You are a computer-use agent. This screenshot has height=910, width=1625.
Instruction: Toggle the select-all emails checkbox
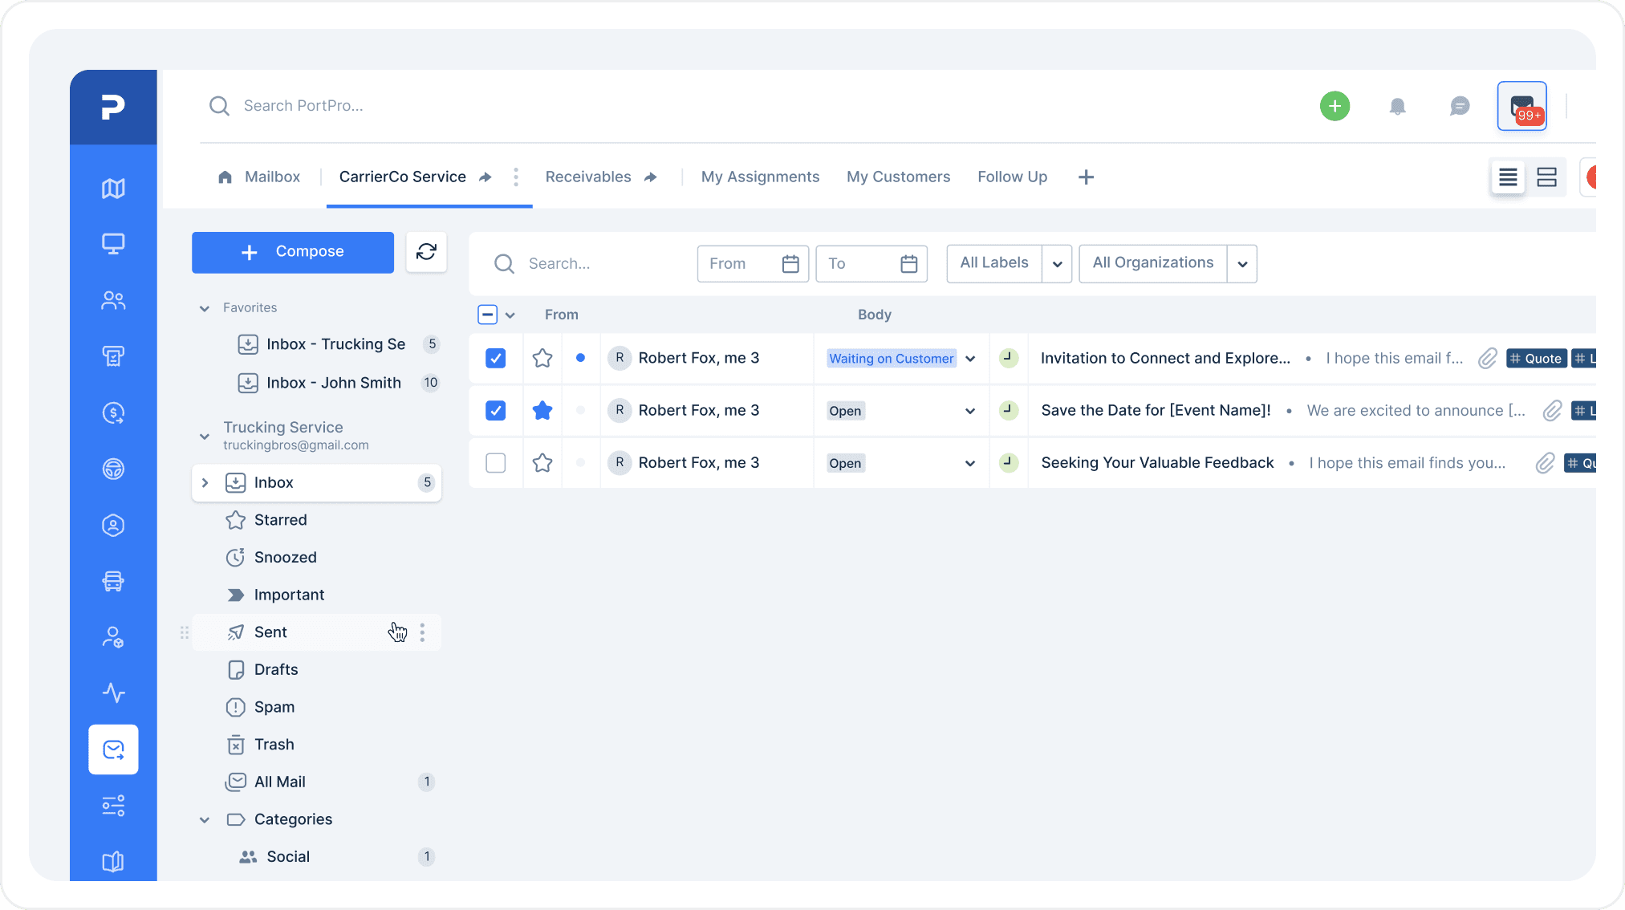tap(487, 315)
